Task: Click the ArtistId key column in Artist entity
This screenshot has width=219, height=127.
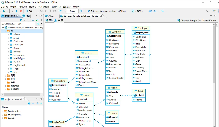Action: (x=139, y=95)
